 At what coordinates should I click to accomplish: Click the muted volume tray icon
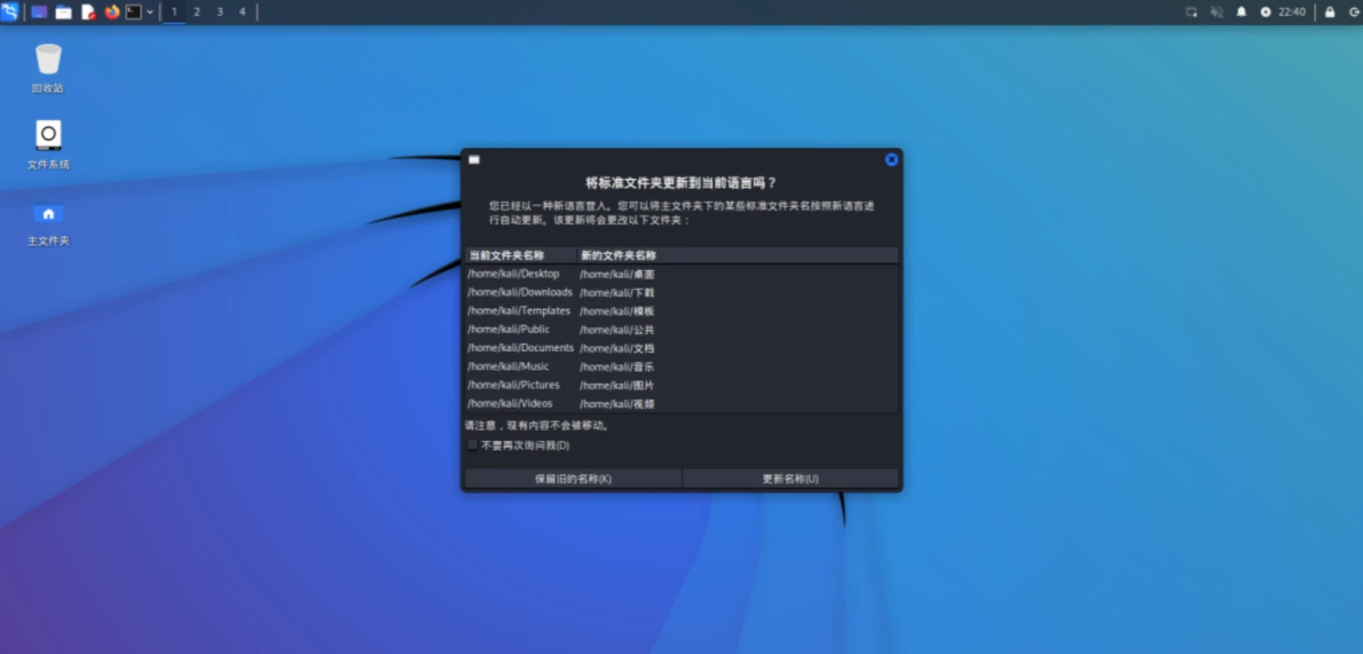[x=1217, y=12]
